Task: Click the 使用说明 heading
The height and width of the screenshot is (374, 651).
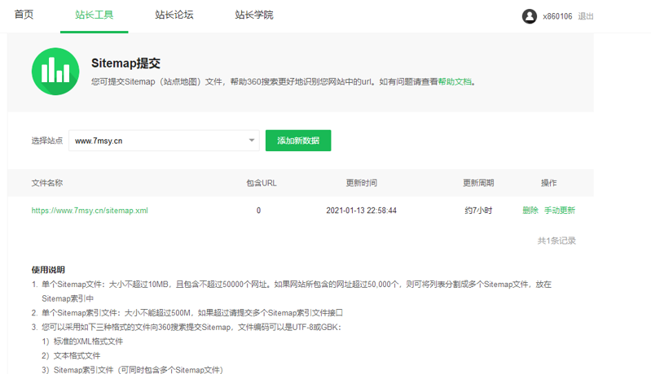Action: point(48,270)
